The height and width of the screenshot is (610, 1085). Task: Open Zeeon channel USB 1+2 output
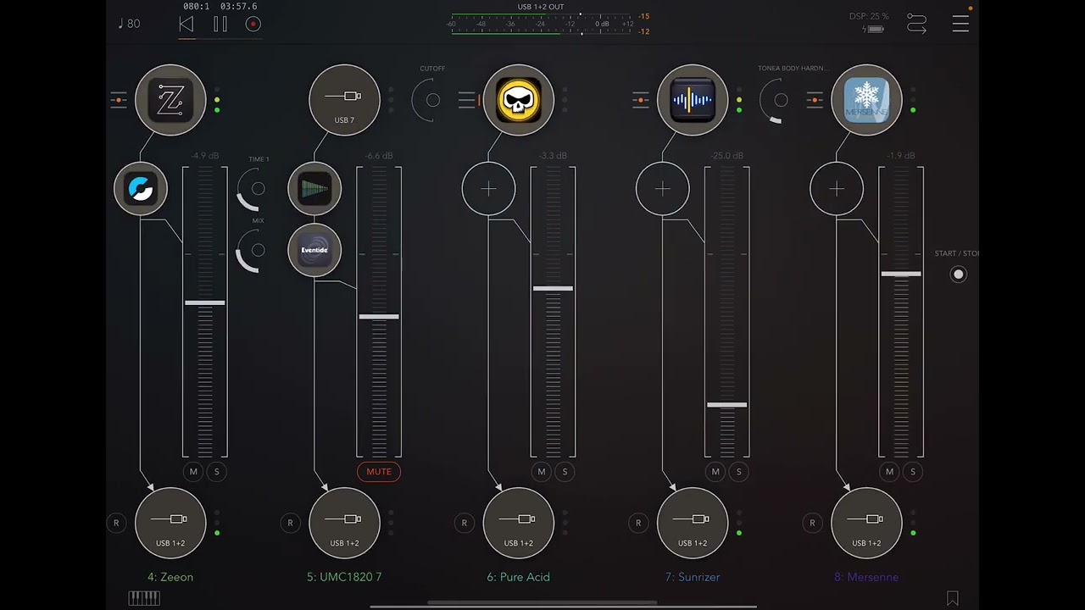(x=170, y=524)
